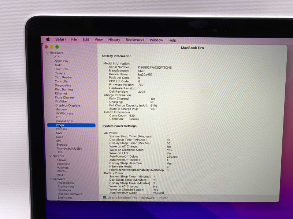Screen dimensions: 293x219
Task: Select Parallel SCSI in the sidebar
Action: click(x=64, y=121)
